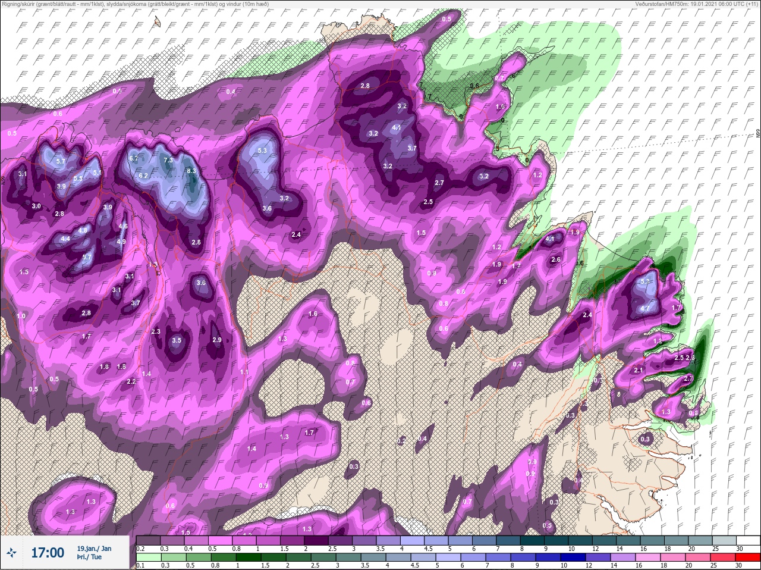Click the Veðurstofan logo icon beside 17:00
761x570 pixels.
(11, 553)
